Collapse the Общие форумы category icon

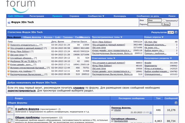(176, 102)
